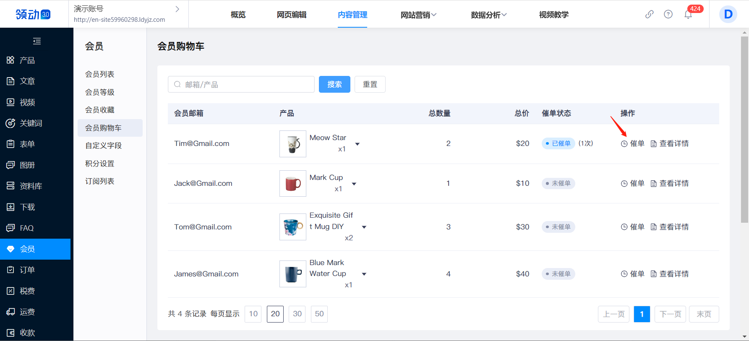Click the Mark Cup product thumbnail

(x=293, y=183)
